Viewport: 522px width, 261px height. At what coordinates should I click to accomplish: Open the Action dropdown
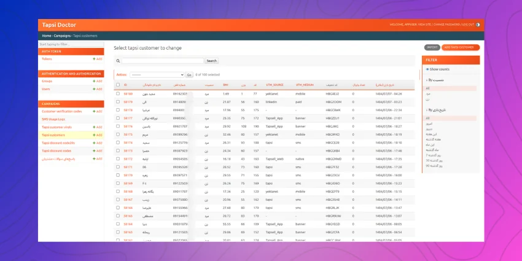(157, 75)
